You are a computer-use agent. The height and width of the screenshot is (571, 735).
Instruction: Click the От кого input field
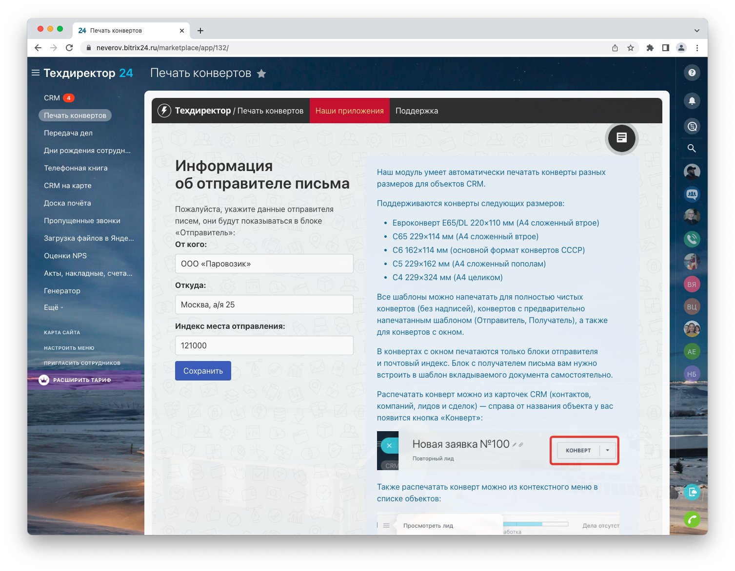264,264
